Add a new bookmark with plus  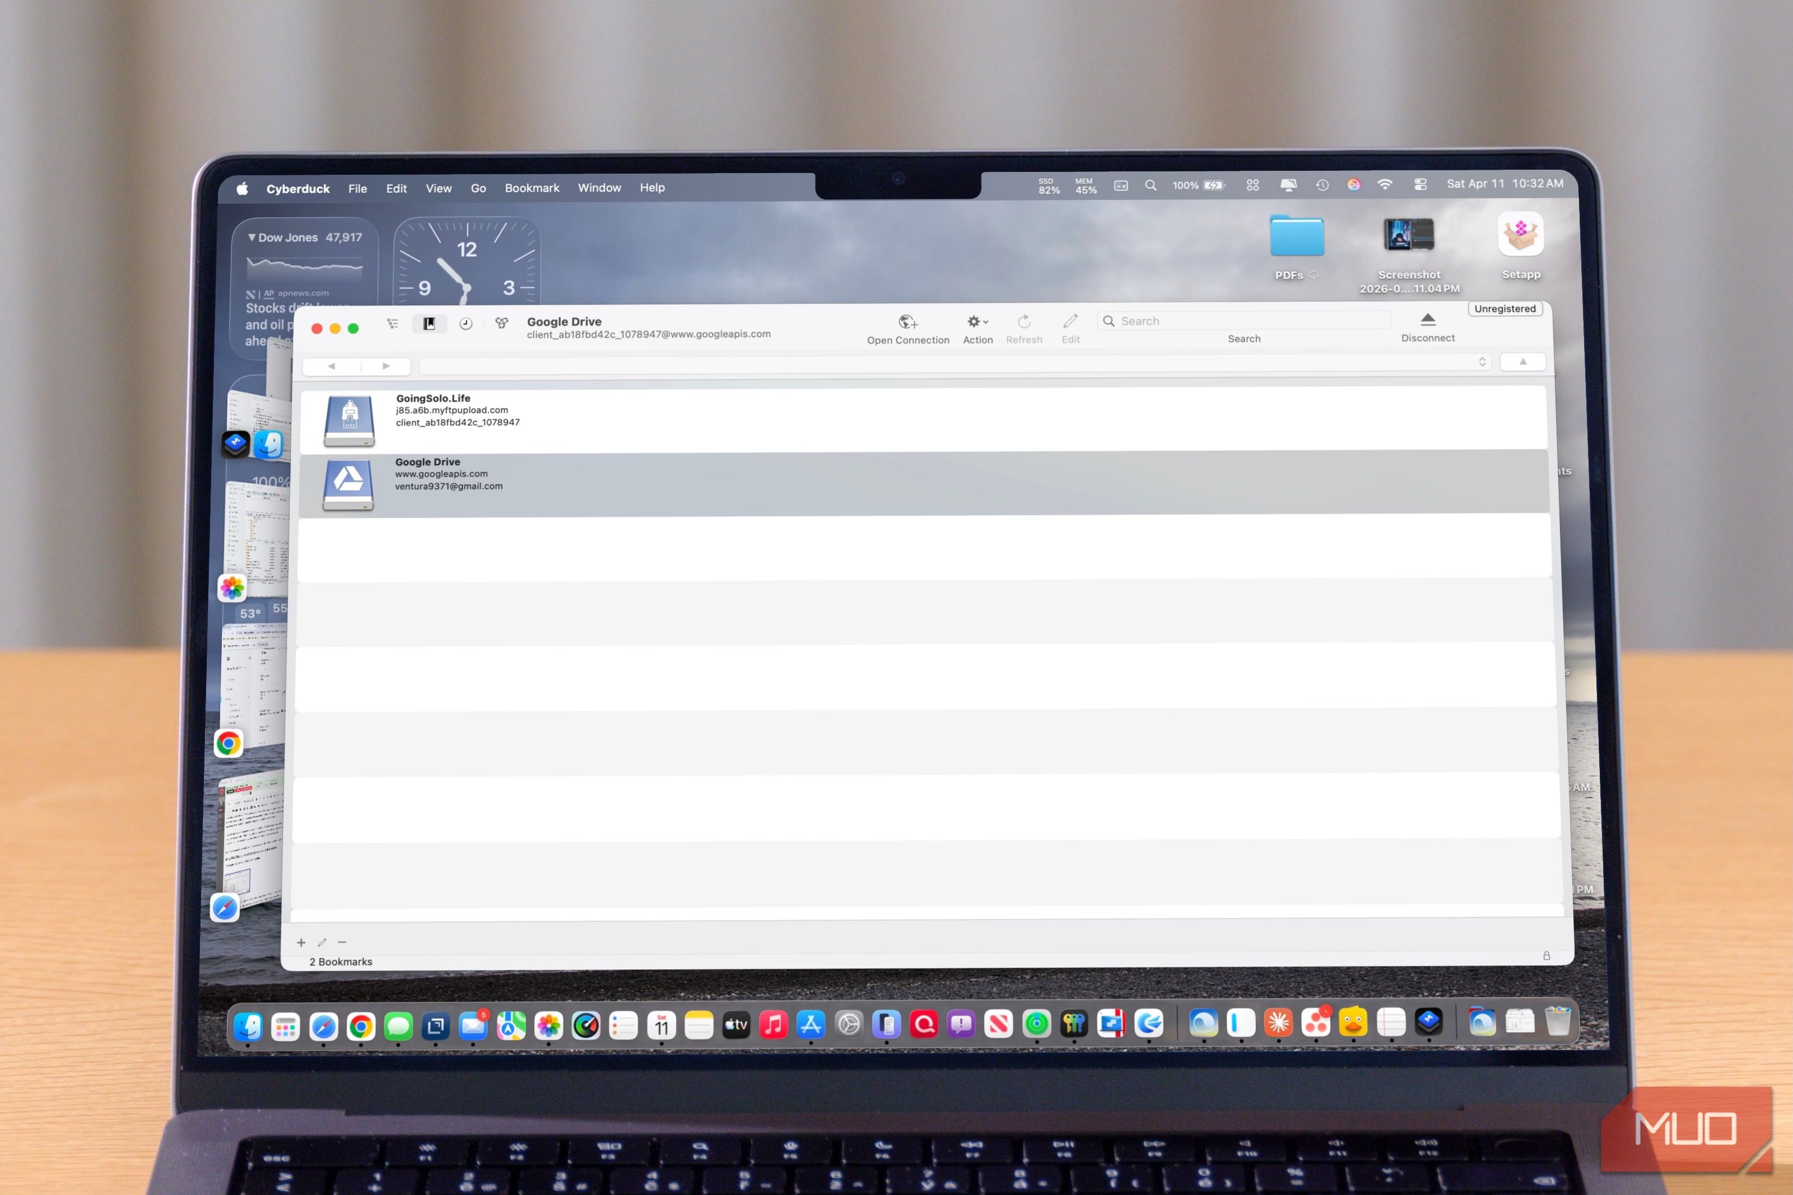click(x=301, y=943)
